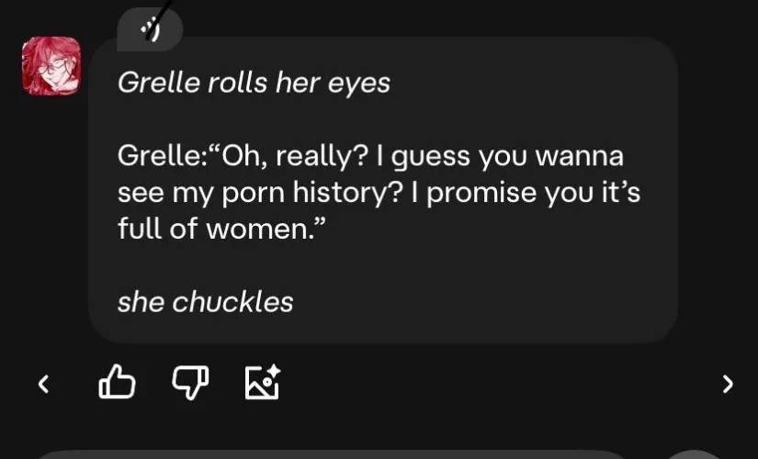The width and height of the screenshot is (758, 459).
Task: Like Grelle's reply with thumbs up
Action: [117, 383]
